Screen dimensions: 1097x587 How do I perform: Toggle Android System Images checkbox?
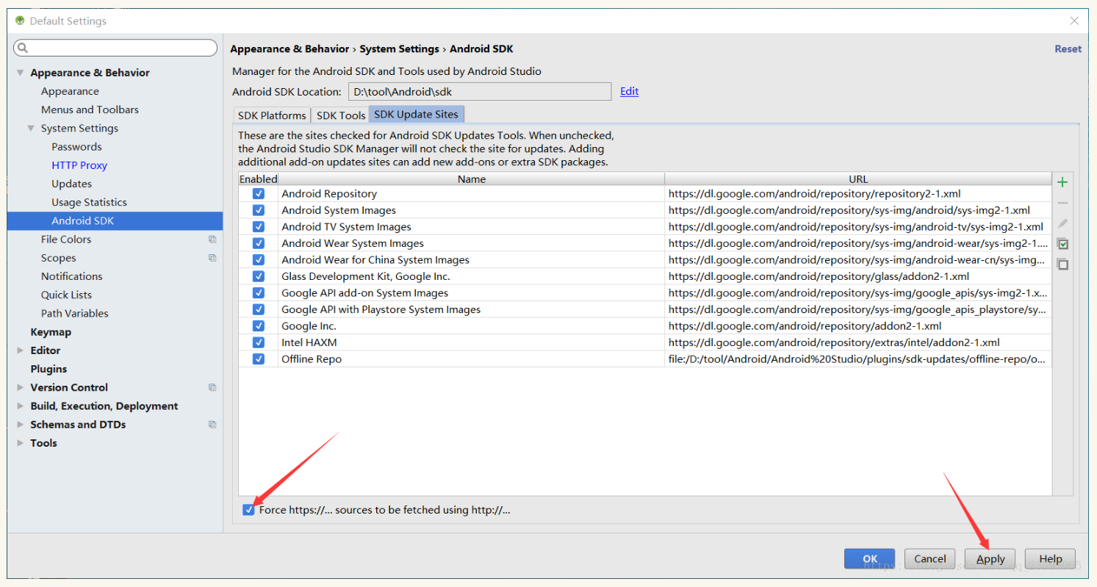(x=259, y=210)
